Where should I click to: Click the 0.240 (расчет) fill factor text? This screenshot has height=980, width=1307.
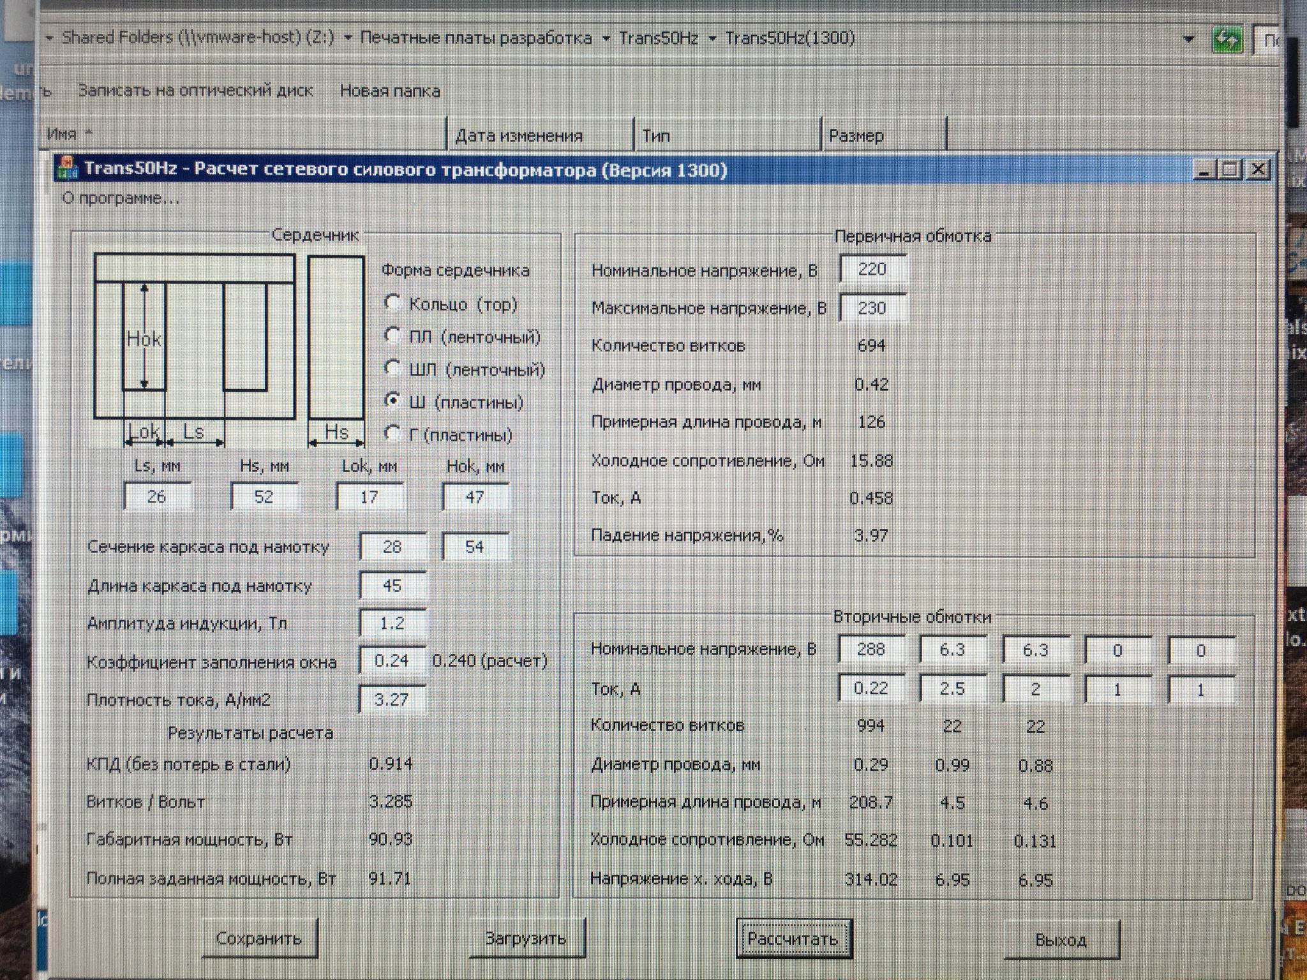tap(490, 660)
